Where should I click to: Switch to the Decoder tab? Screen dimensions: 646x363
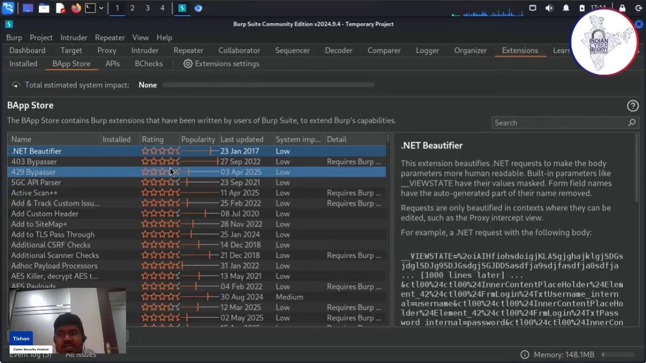point(339,50)
